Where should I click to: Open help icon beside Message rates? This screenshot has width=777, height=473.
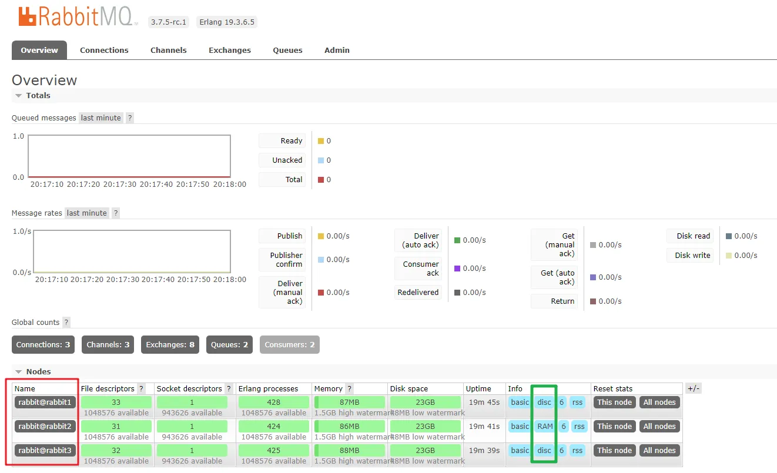tap(116, 213)
